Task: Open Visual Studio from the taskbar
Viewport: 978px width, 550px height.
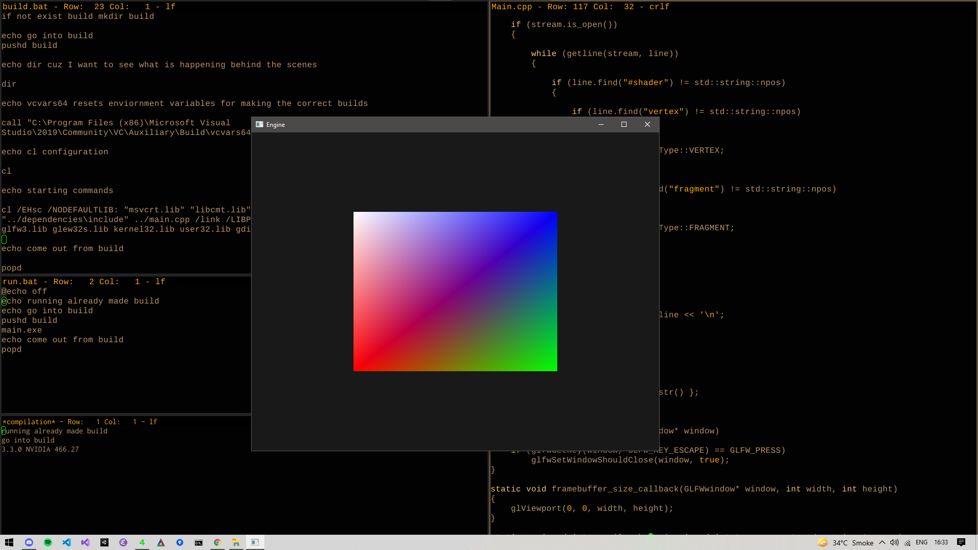Action: click(x=85, y=542)
